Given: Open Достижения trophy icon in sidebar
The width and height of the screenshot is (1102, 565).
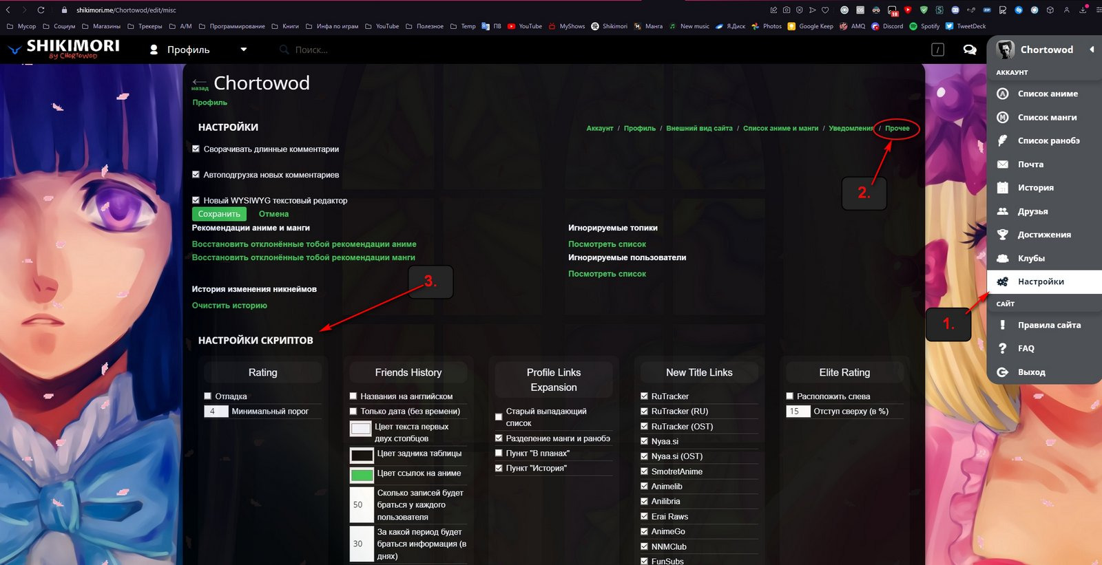Looking at the screenshot, I should pos(1003,235).
